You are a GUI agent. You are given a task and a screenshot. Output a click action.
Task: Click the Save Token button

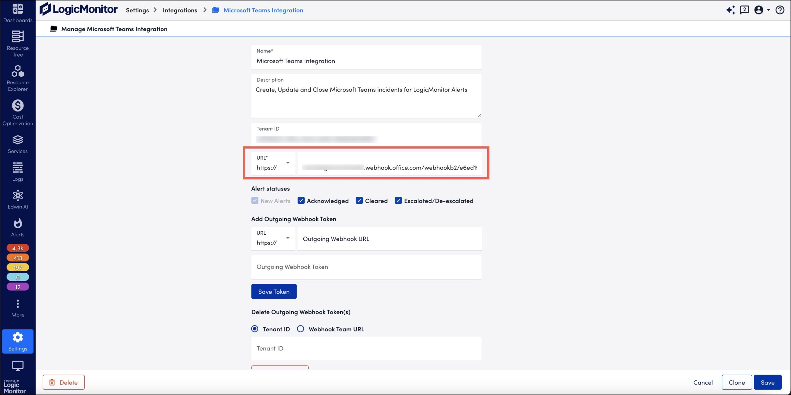coord(274,291)
